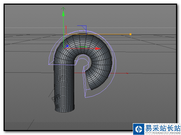Select the orange deformer strength line
The width and height of the screenshot is (181, 135).
97,34
